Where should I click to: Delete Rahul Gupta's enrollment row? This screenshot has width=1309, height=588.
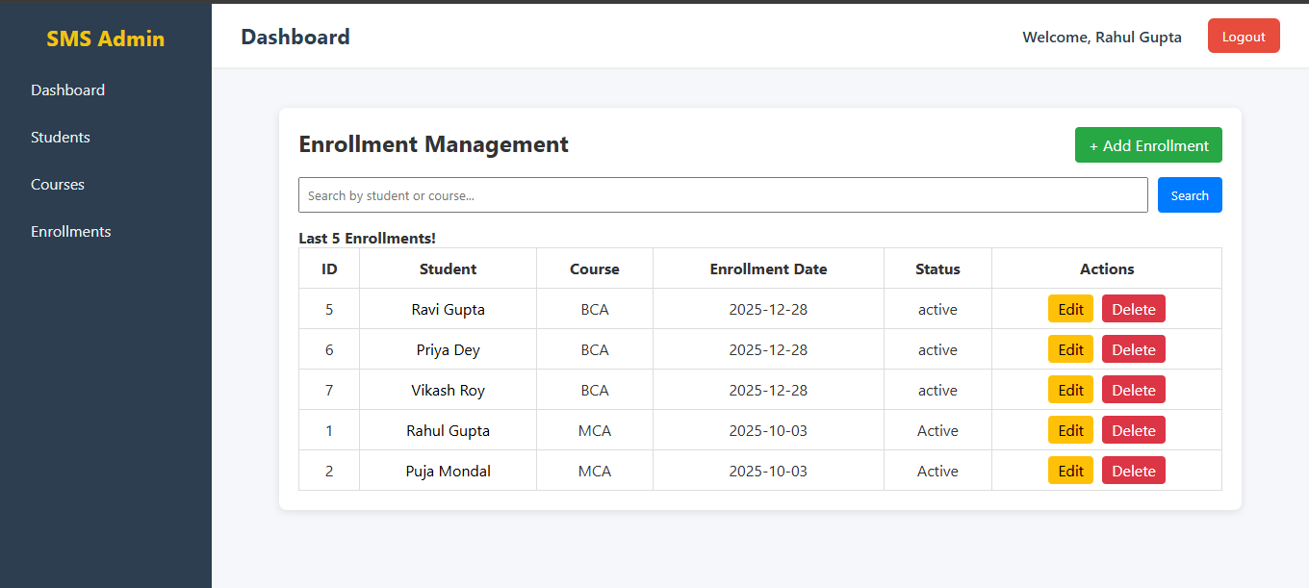1134,430
